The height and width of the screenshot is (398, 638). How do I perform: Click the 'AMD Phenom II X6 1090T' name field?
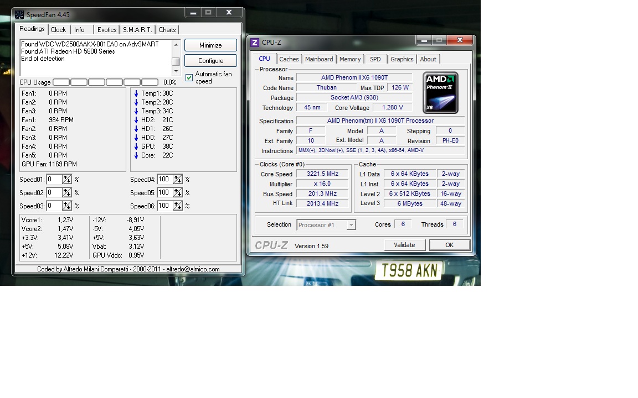click(354, 77)
